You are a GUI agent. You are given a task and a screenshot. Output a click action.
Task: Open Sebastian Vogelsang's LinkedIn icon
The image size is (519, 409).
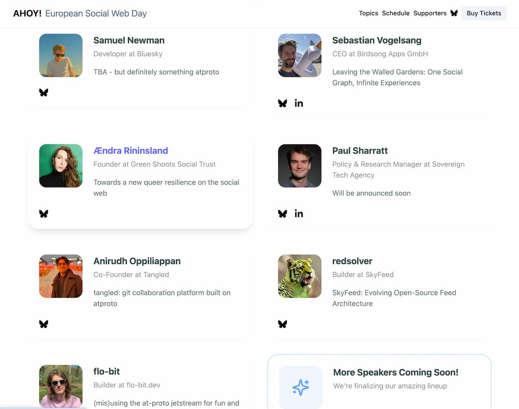tap(299, 103)
